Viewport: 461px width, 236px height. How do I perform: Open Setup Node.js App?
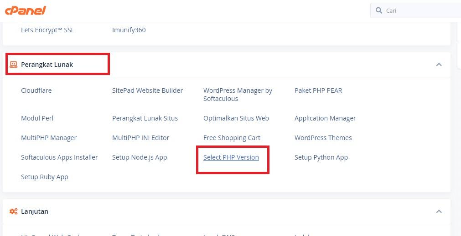point(140,157)
